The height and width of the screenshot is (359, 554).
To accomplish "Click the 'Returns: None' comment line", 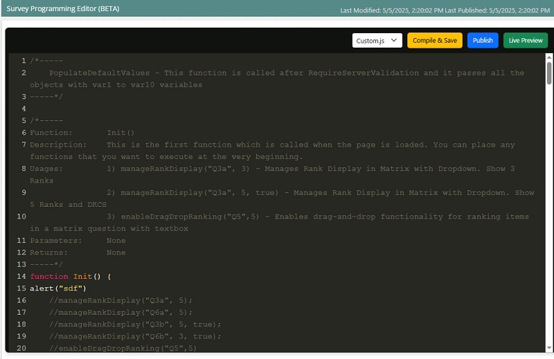I will coord(78,252).
